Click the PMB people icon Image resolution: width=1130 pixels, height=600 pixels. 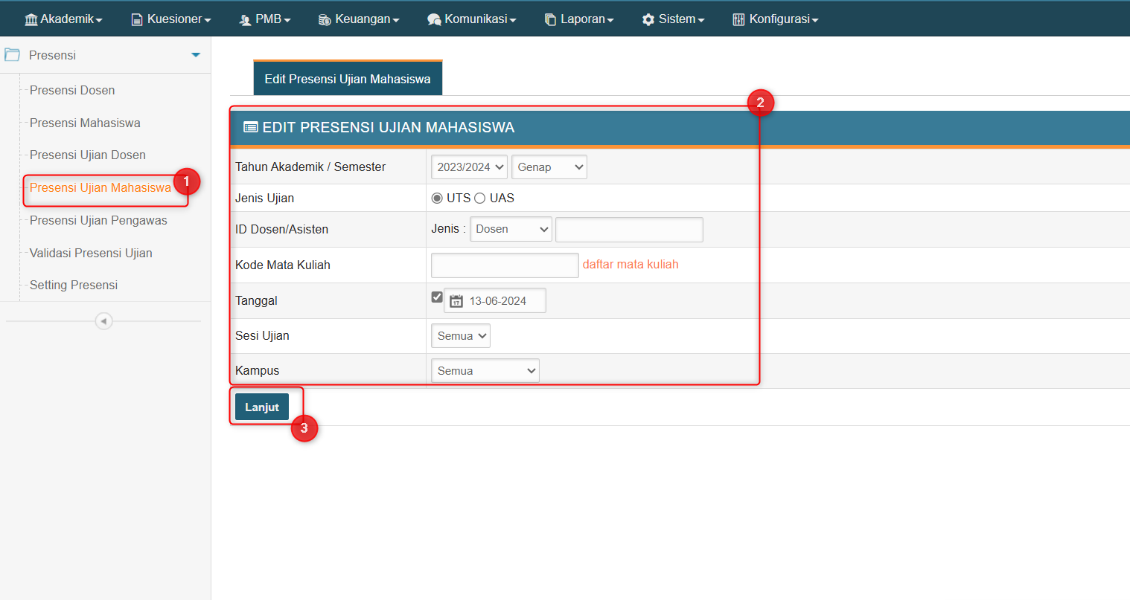click(x=245, y=20)
